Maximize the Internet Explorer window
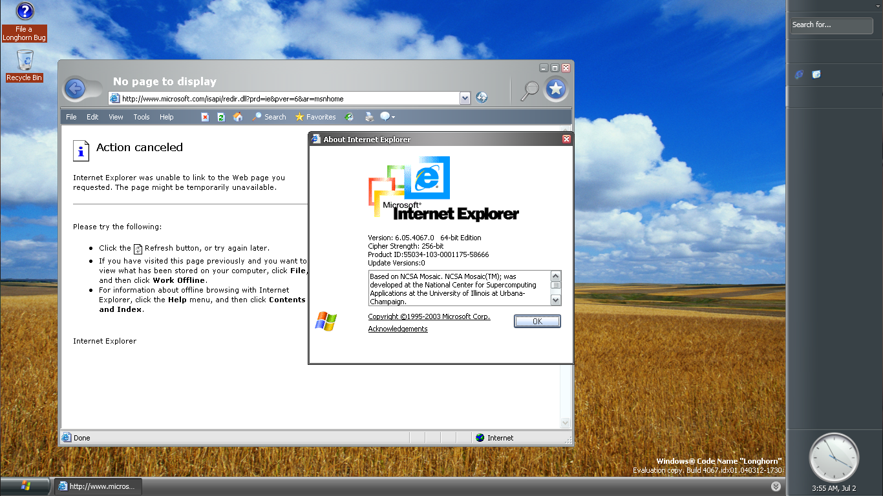883x496 pixels. 555,68
